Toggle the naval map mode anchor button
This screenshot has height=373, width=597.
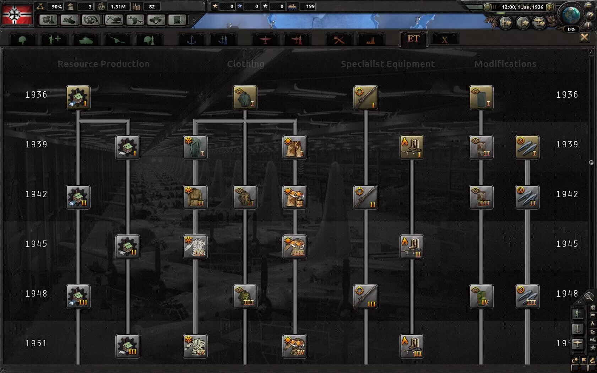click(x=578, y=329)
